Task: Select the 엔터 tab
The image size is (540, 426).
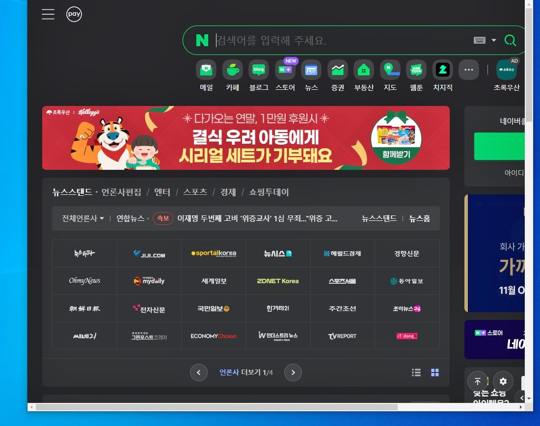Action: (162, 192)
